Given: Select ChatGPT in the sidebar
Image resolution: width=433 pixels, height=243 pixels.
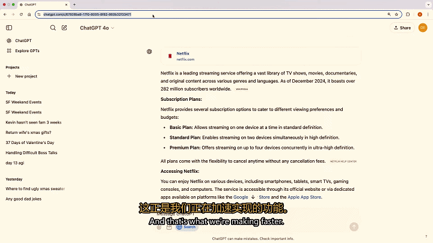Looking at the screenshot, I should [23, 41].
